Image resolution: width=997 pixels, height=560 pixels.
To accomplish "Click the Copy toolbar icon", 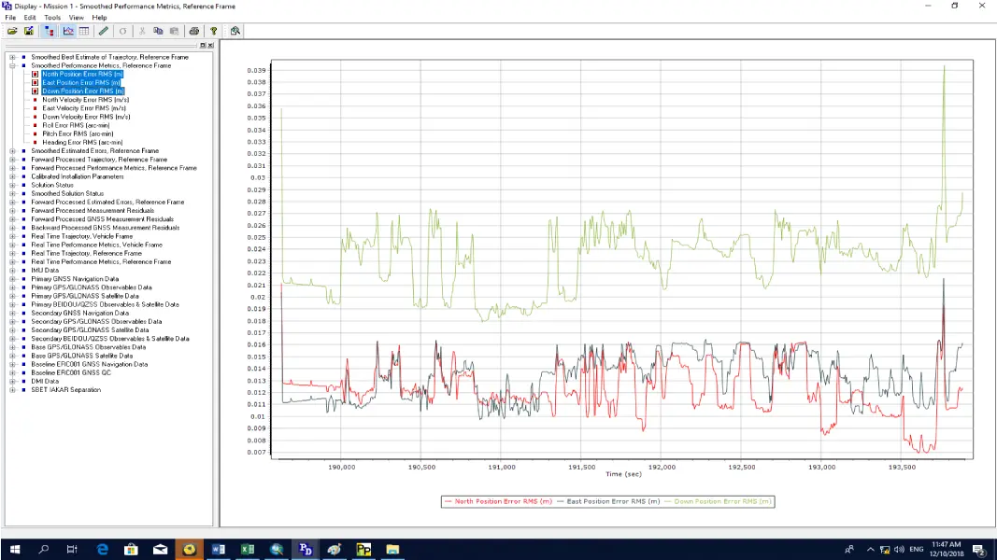I will point(158,31).
